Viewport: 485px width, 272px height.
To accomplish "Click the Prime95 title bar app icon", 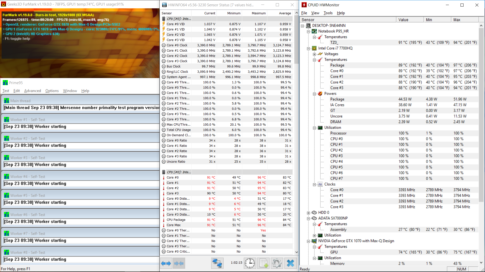I will [5, 83].
